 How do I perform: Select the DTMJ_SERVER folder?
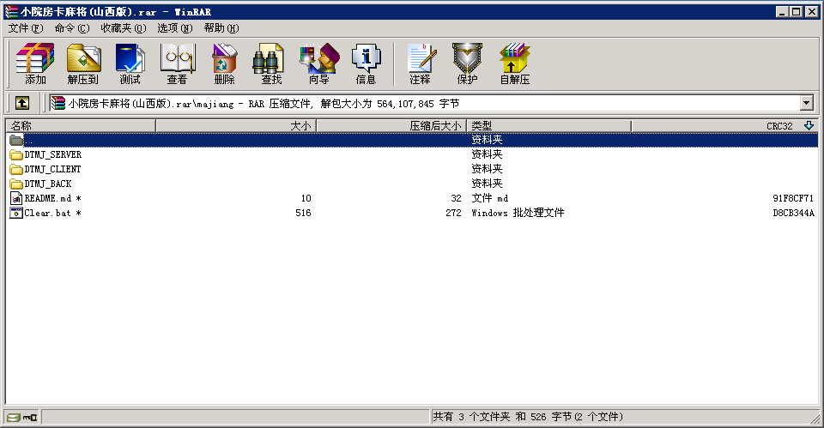click(x=52, y=154)
